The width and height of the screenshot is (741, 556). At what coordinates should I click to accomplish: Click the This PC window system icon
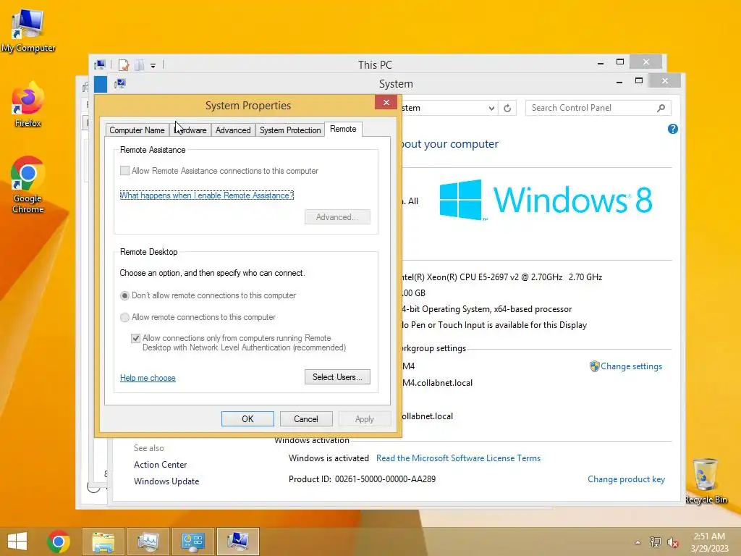pyautogui.click(x=100, y=64)
